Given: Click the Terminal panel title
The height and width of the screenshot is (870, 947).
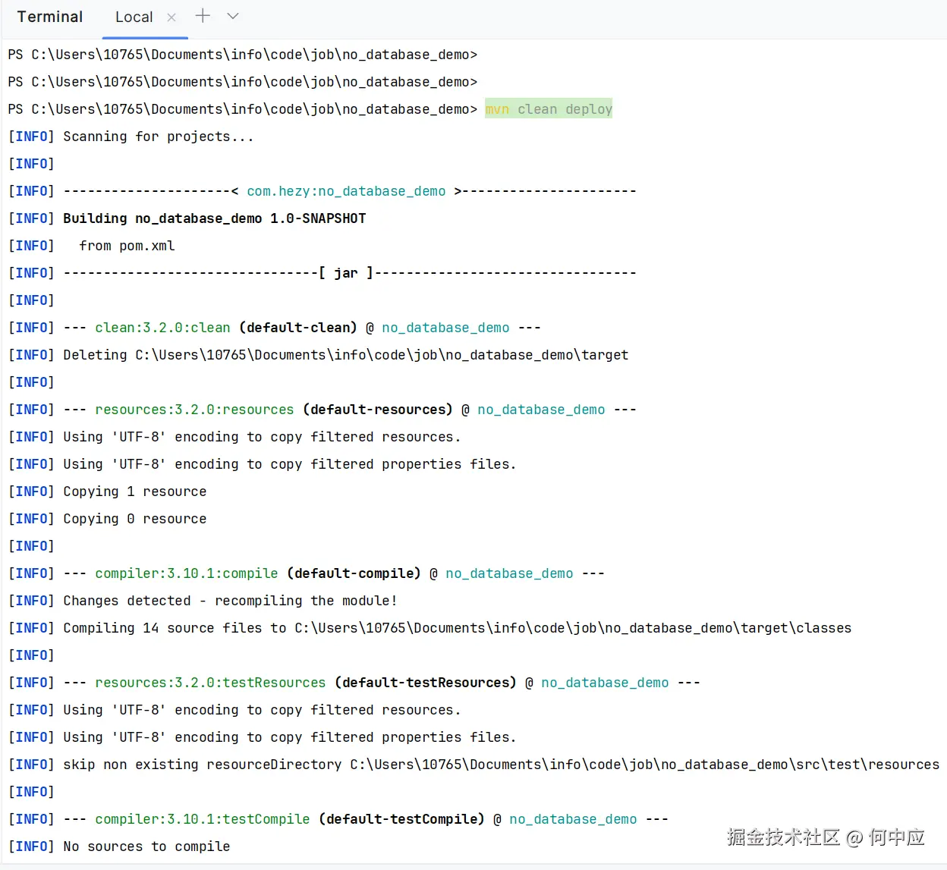Looking at the screenshot, I should coord(50,17).
